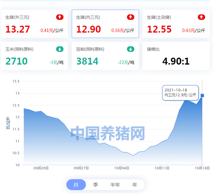Viewport: 214px width, 194px height.
Task: Click x-axis label 10月11日
Action: 162,168
